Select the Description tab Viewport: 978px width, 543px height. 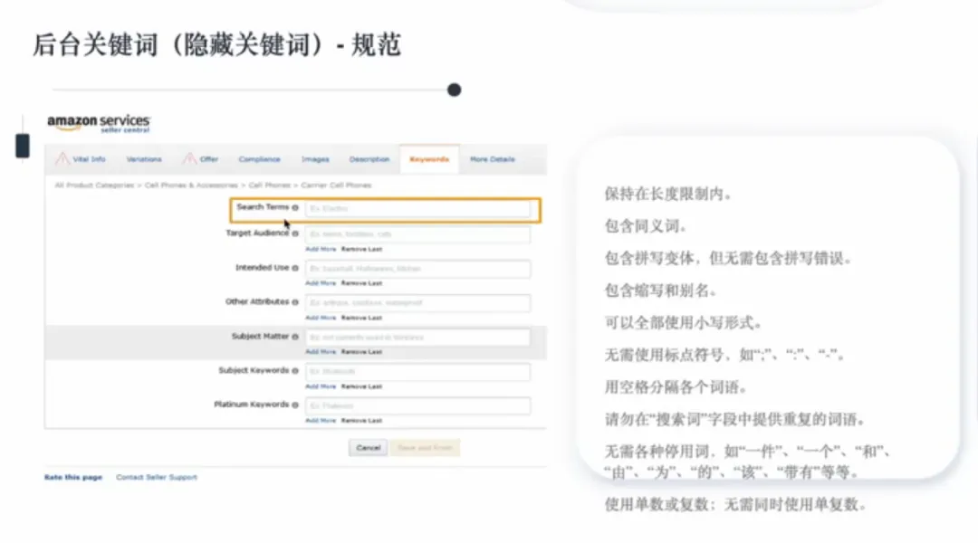click(x=369, y=159)
